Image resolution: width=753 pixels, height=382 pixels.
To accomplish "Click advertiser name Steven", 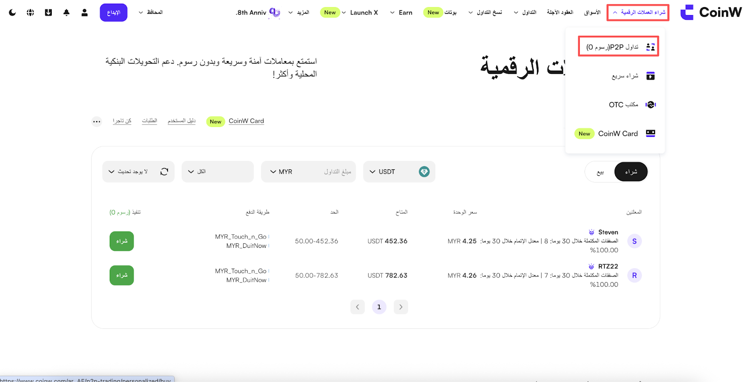I will [x=608, y=232].
